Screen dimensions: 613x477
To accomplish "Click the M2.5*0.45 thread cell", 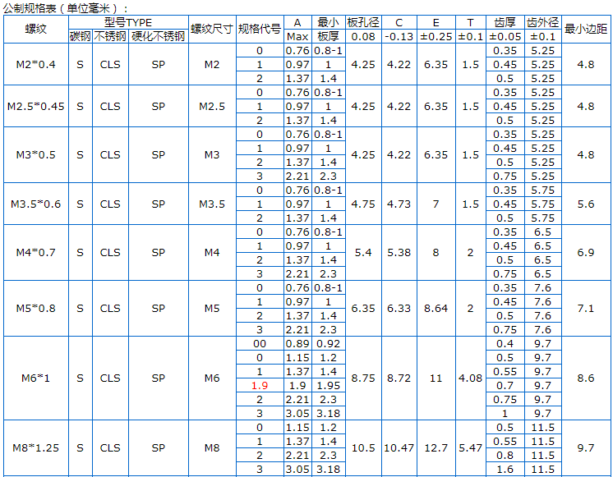I will pos(36,106).
